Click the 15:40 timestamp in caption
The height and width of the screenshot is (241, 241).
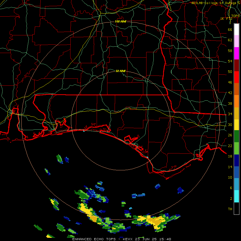(165, 239)
